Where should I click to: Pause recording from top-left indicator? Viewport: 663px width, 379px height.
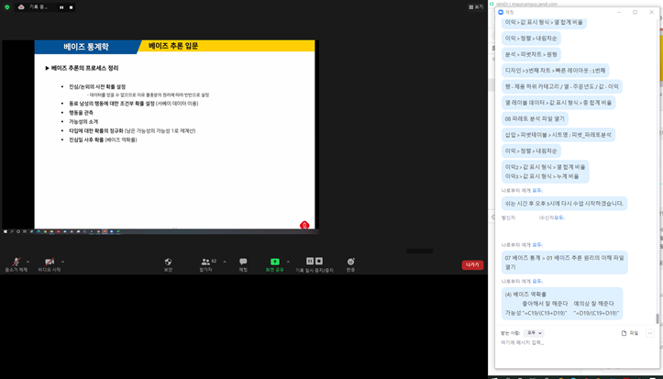point(62,6)
